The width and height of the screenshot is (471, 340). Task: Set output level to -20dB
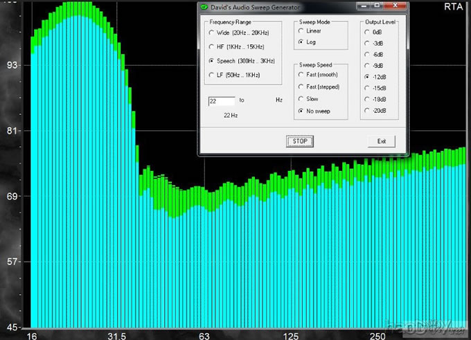pos(367,111)
